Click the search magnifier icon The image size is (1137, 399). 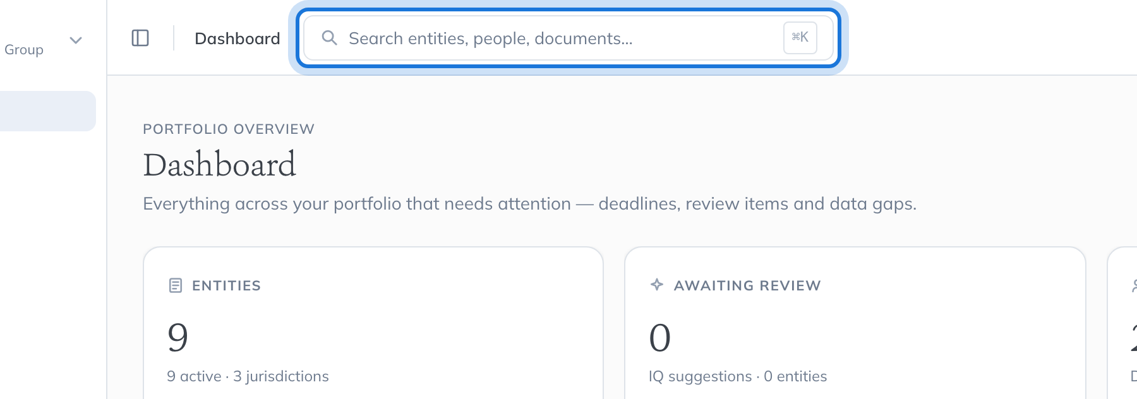[x=329, y=38]
